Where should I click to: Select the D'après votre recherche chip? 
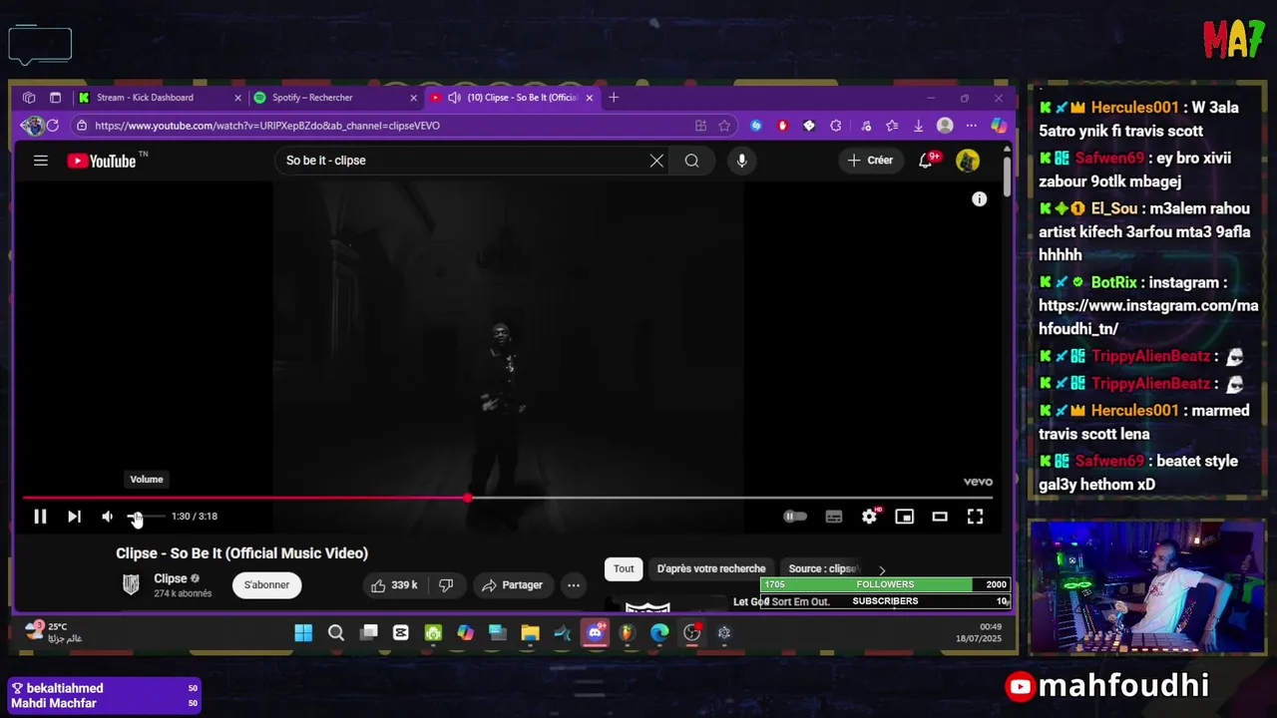(x=711, y=568)
